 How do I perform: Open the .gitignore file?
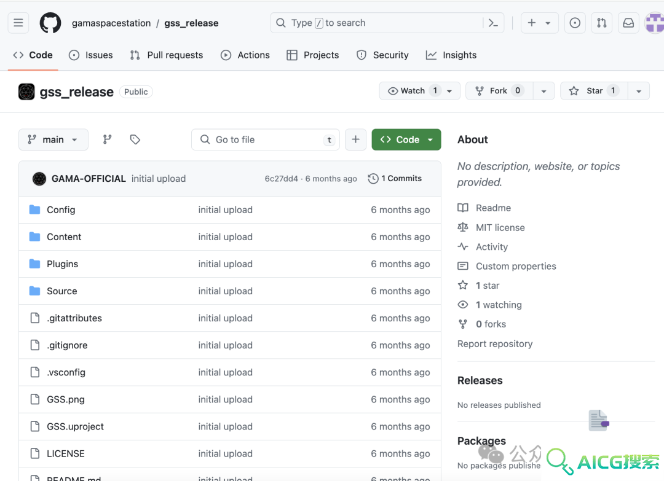(x=68, y=345)
